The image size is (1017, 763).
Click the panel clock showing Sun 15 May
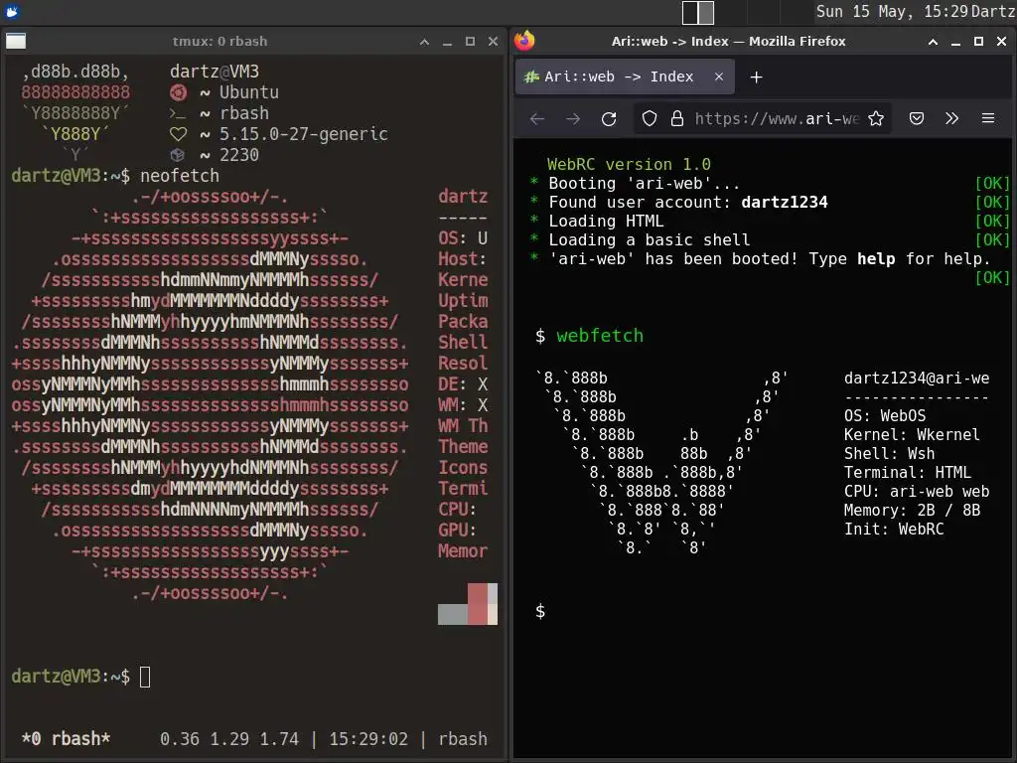pyautogui.click(x=893, y=12)
